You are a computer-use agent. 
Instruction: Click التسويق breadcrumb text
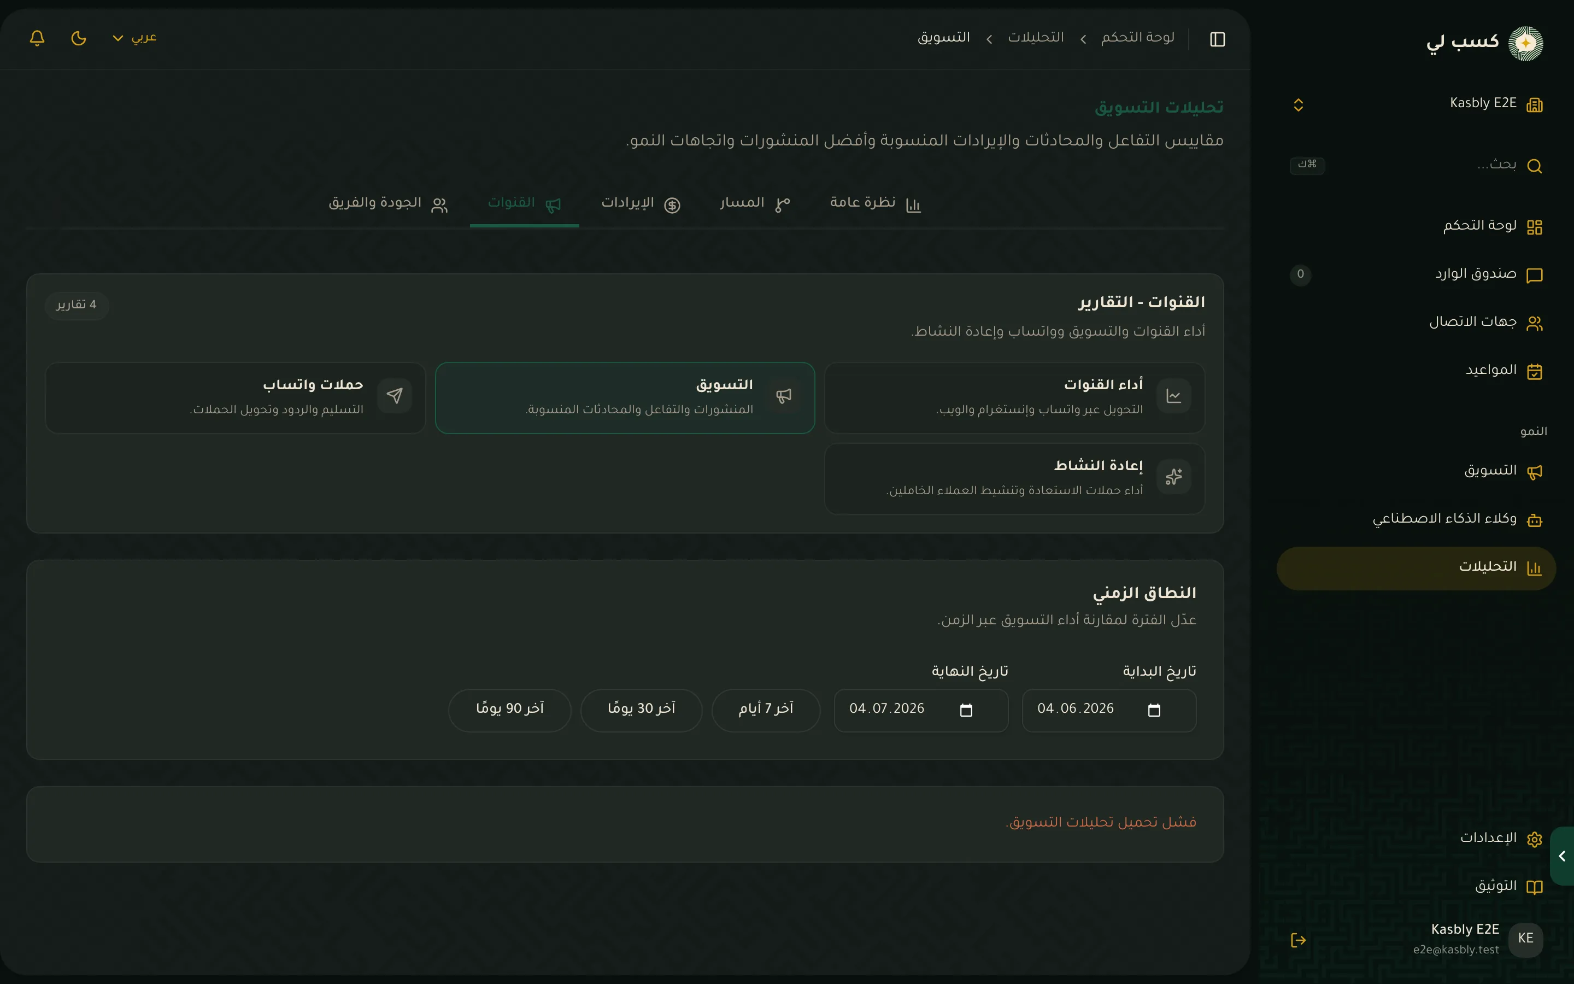(x=944, y=38)
